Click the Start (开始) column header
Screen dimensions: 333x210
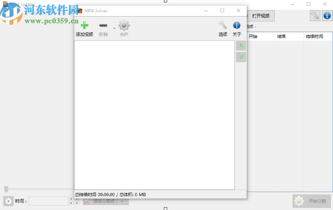261,37
